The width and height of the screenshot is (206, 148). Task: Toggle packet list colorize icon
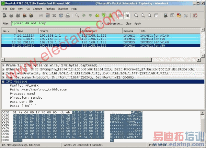click(120, 15)
